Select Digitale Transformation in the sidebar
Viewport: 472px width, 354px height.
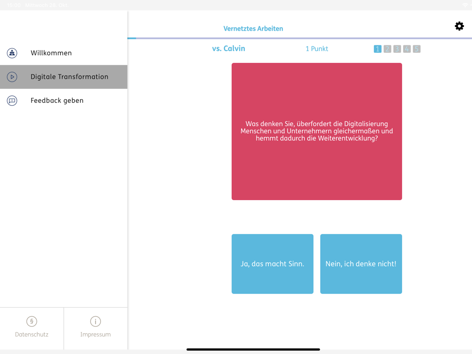point(64,77)
